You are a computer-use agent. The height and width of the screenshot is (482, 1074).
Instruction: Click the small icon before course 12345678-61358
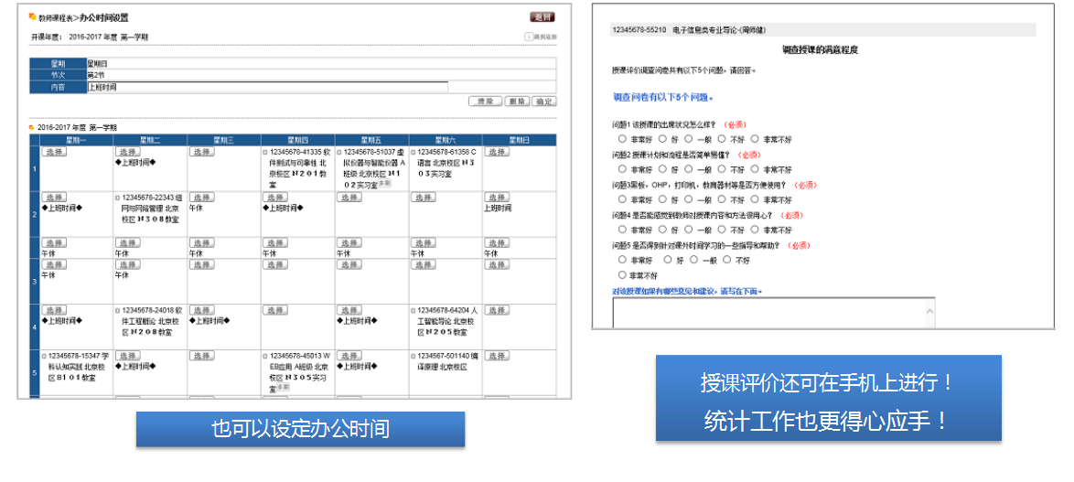[413, 152]
